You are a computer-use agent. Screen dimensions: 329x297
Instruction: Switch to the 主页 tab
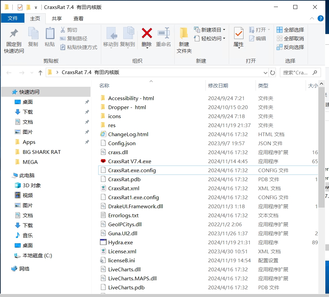35,19
